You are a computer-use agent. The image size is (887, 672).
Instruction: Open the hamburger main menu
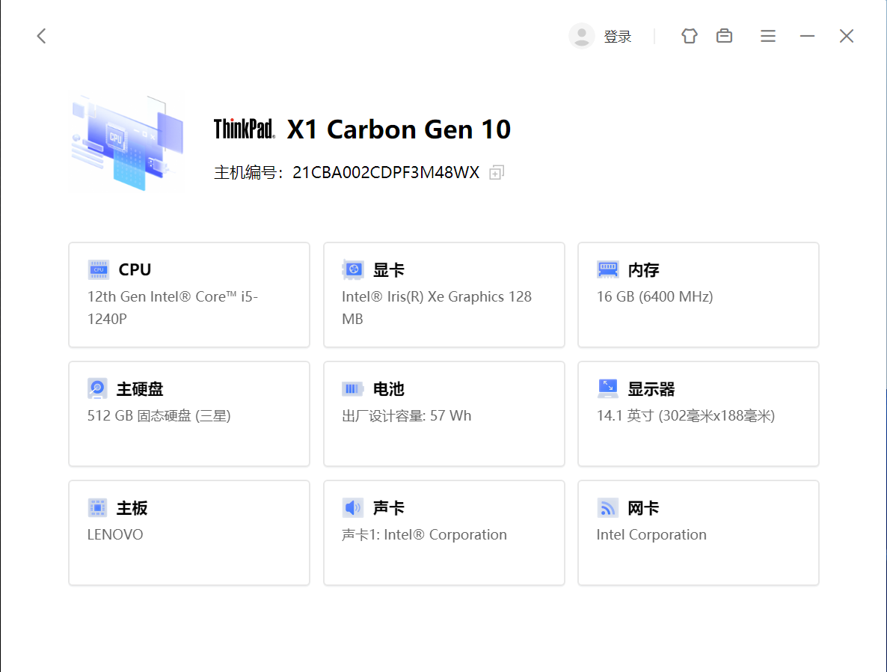point(767,36)
